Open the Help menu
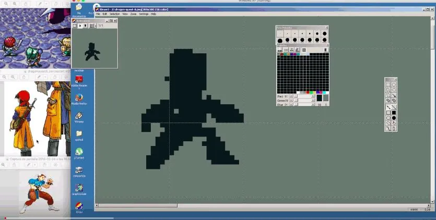 154,14
